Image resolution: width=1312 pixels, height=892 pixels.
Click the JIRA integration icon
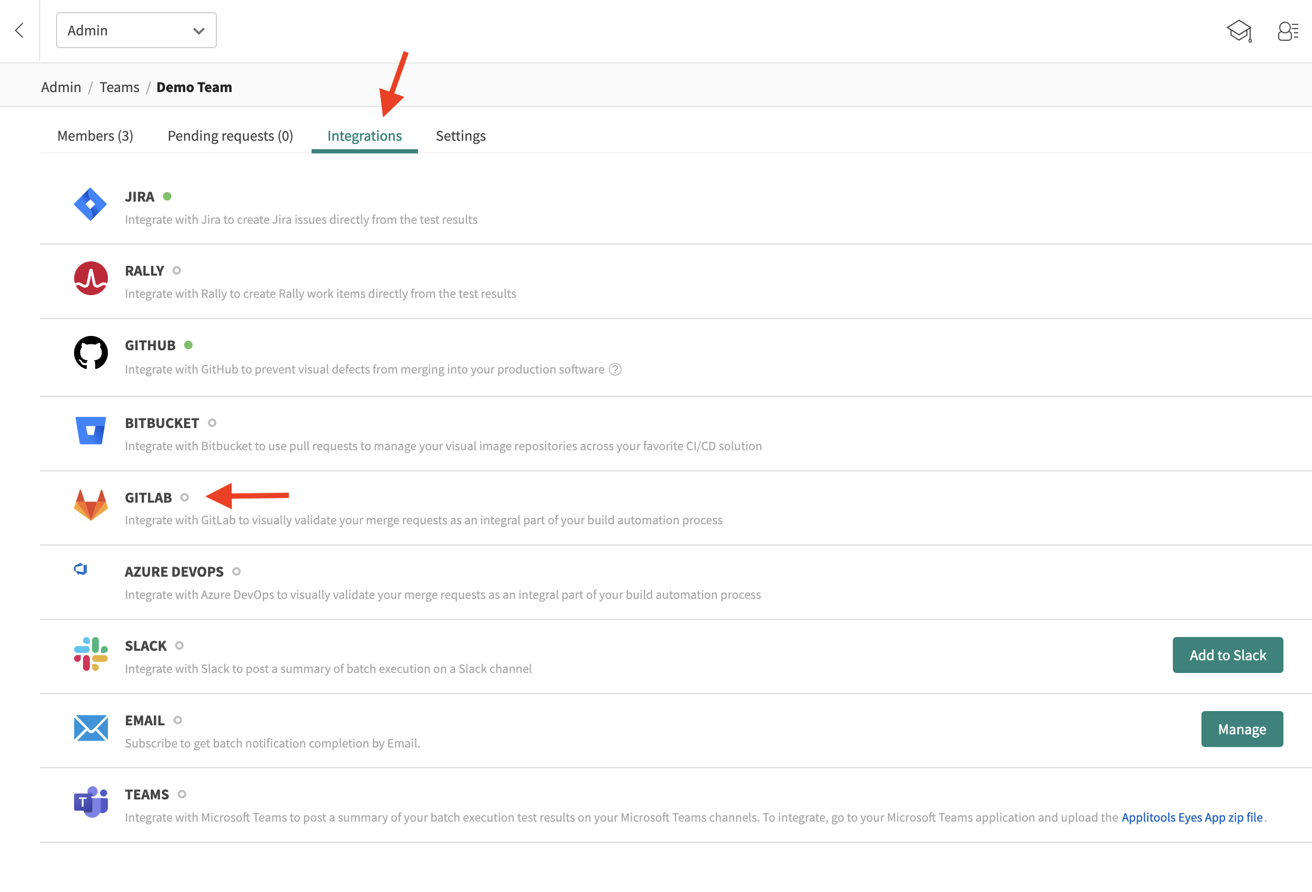coord(90,204)
